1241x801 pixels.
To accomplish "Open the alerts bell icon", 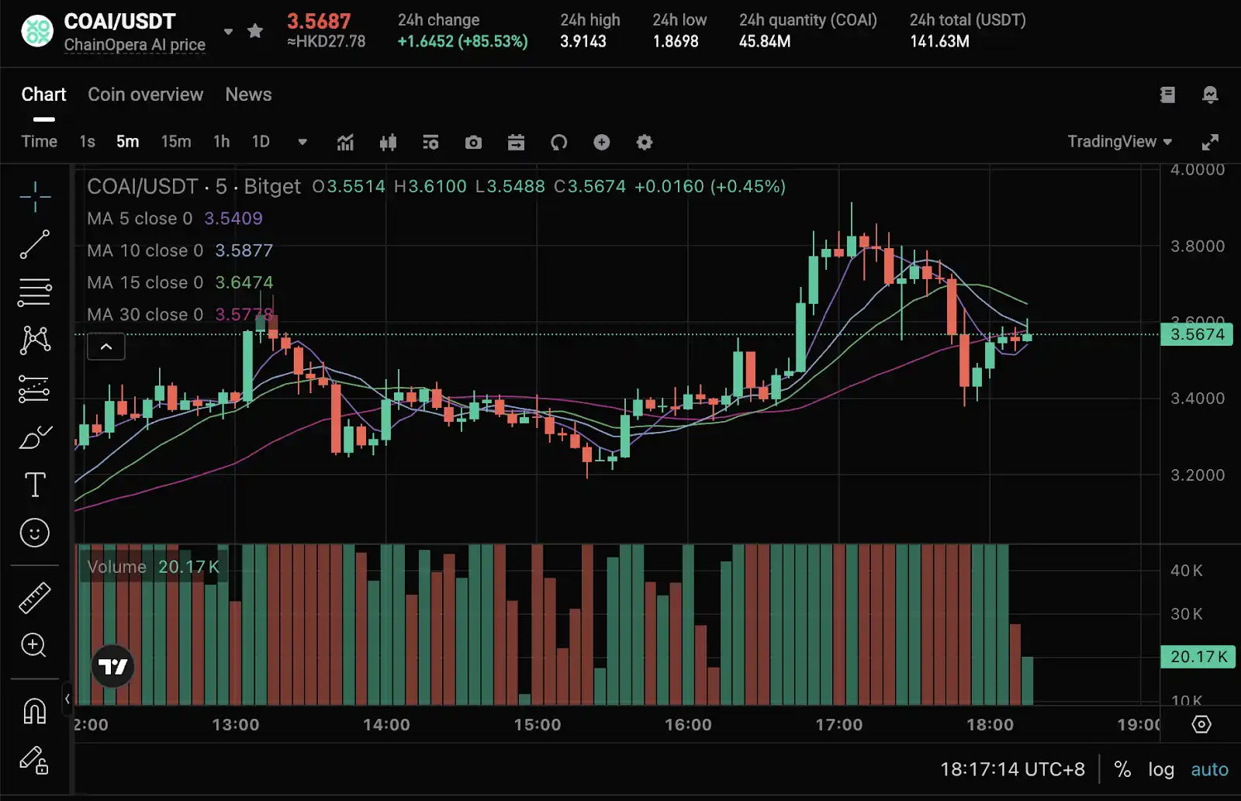I will click(1208, 95).
